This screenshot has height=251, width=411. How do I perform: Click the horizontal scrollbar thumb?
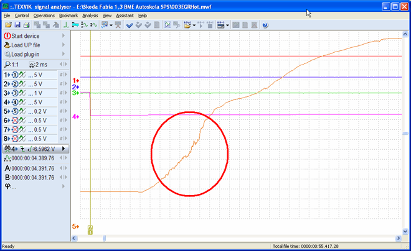click(104, 238)
